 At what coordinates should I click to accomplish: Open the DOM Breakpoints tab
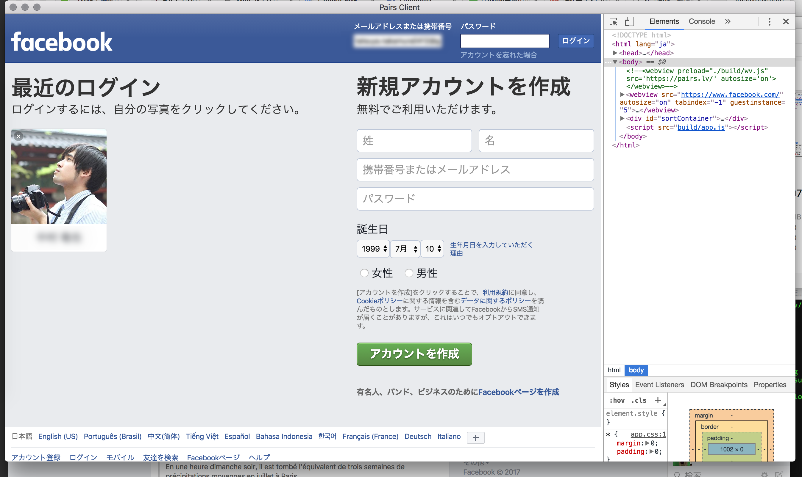tap(719, 385)
